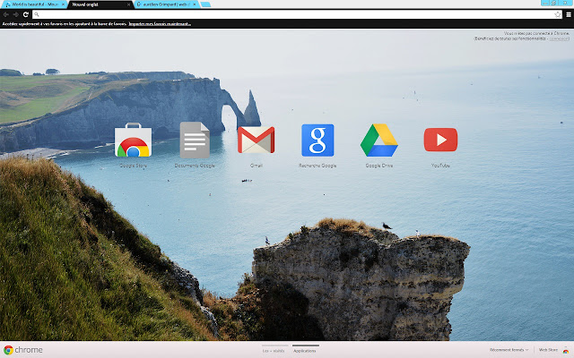Switch to the 'aurélien Grimpard' tab
574x358 pixels.
166,4
